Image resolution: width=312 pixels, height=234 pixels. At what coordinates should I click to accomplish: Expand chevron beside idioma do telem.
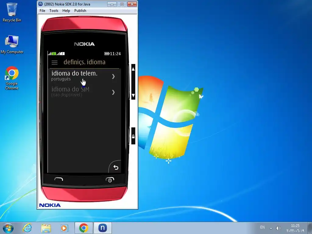[113, 76]
